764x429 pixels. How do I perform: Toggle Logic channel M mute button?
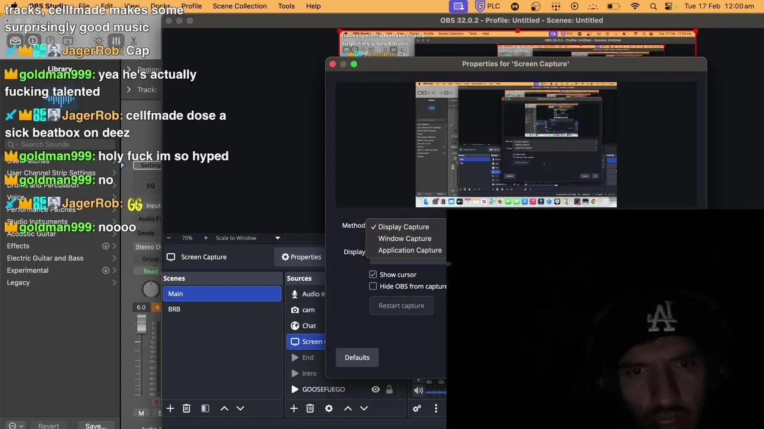[x=141, y=413]
